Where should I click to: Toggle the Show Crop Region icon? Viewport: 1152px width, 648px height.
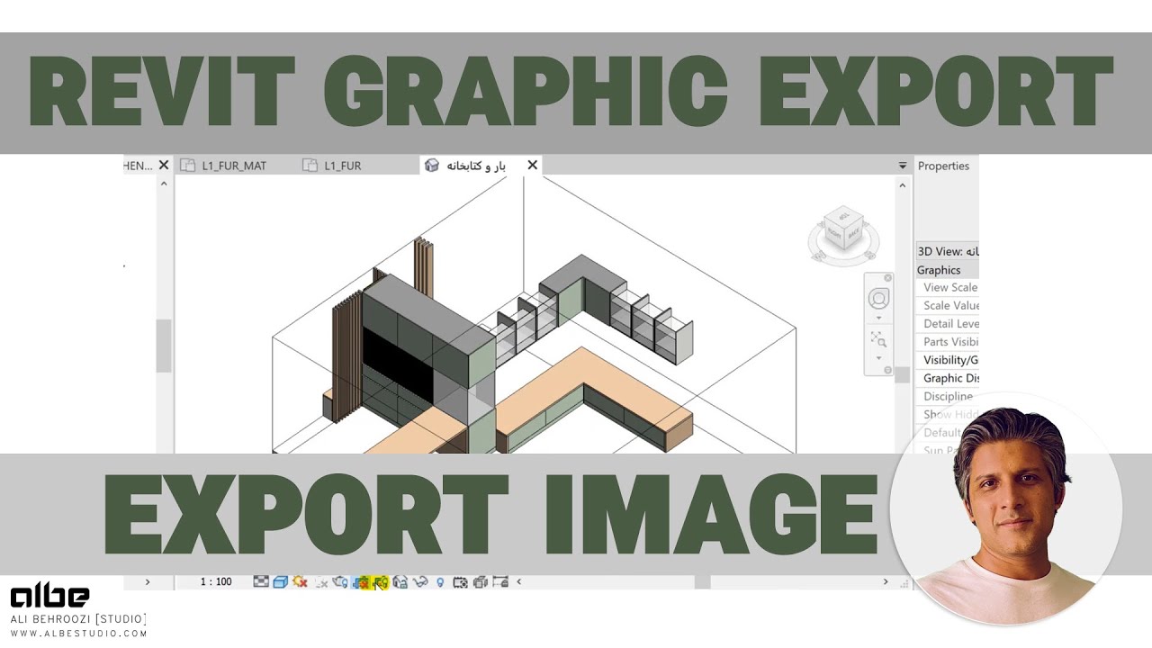(x=381, y=582)
